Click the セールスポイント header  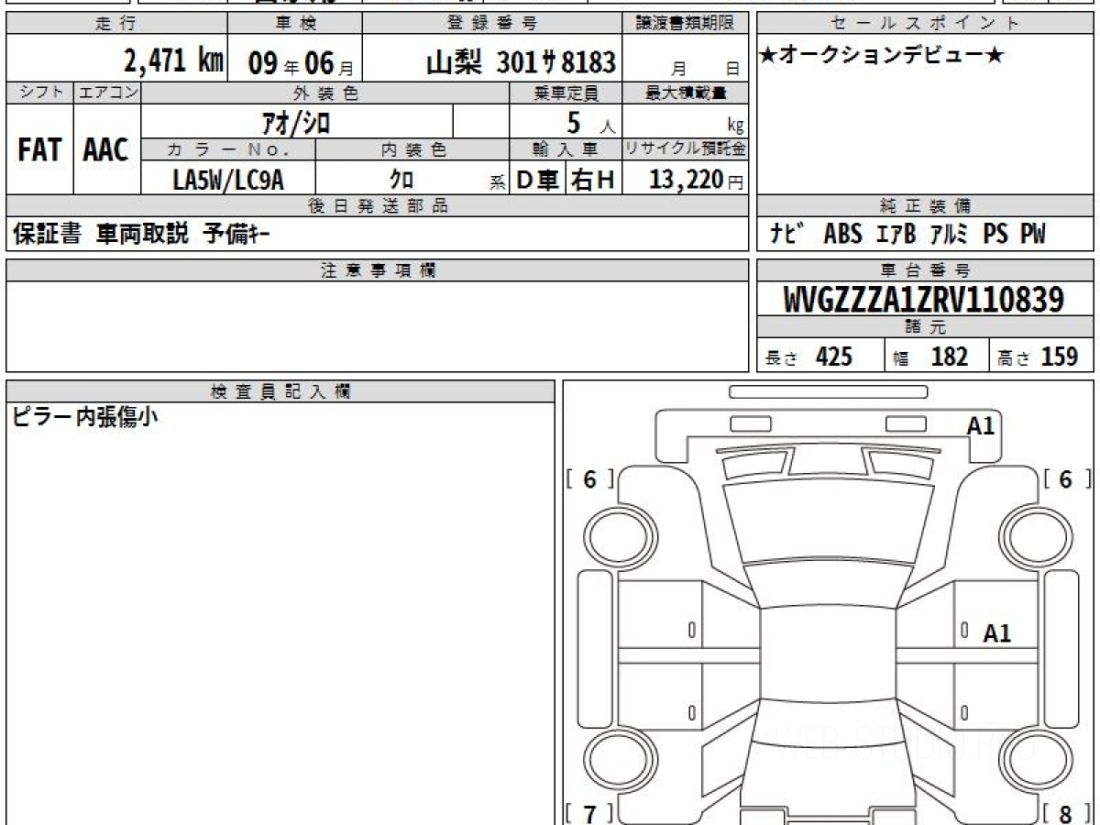tap(925, 24)
